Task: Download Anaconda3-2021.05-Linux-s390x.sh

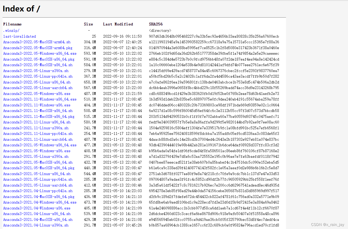Action: pos(36,156)
